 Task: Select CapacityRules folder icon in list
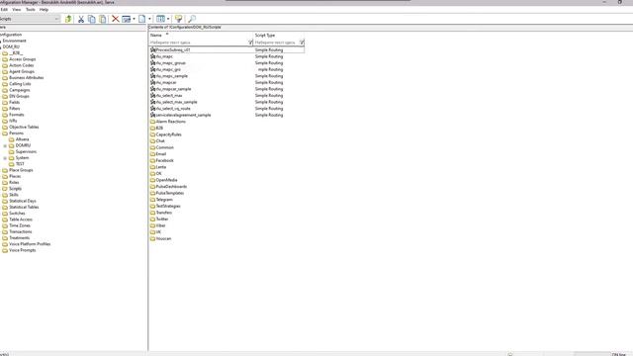[x=153, y=134]
